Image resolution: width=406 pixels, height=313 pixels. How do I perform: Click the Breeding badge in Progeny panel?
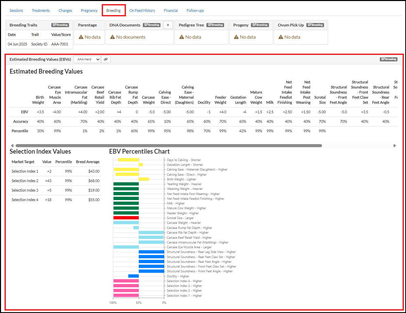(260, 25)
